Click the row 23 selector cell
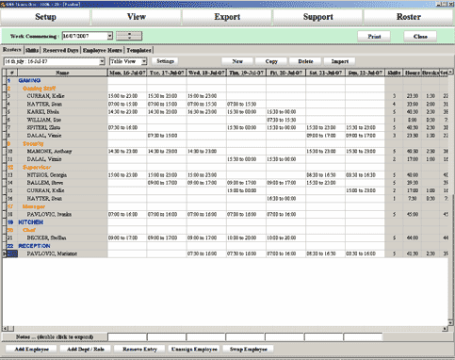Image resolution: width=455 pixels, height=360 pixels. (12, 254)
